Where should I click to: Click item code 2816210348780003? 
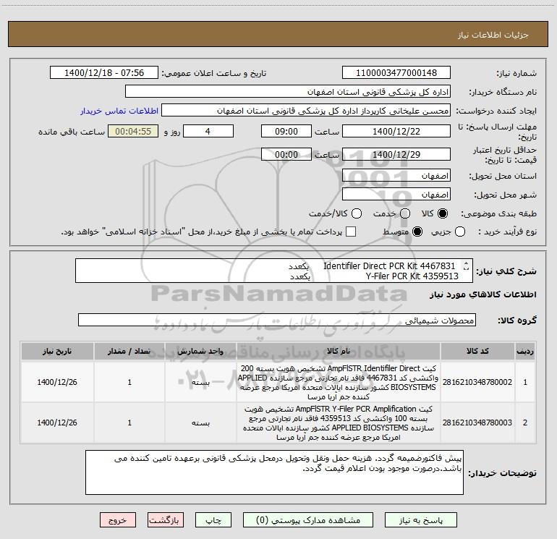(x=477, y=423)
